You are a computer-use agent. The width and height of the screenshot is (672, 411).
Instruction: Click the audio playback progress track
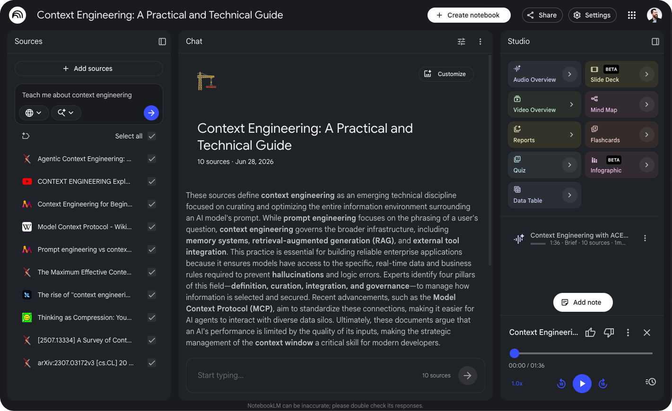(584, 353)
